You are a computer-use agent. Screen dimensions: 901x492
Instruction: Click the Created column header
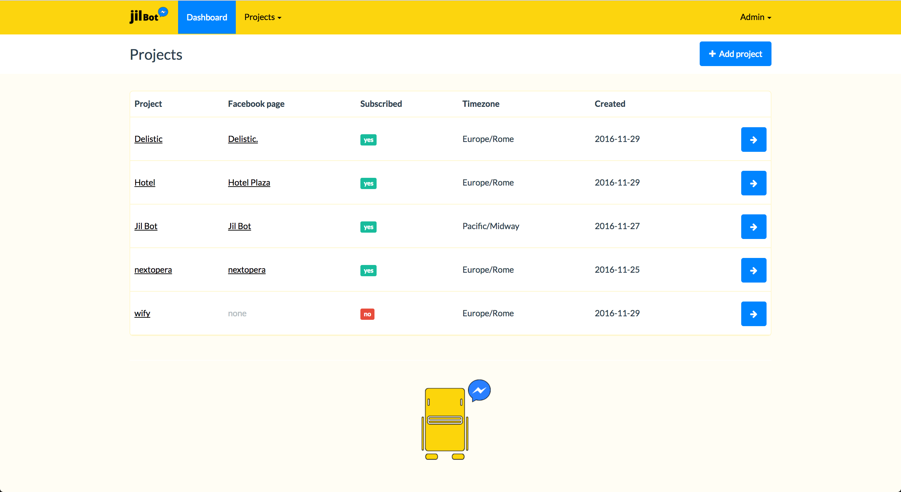tap(610, 104)
